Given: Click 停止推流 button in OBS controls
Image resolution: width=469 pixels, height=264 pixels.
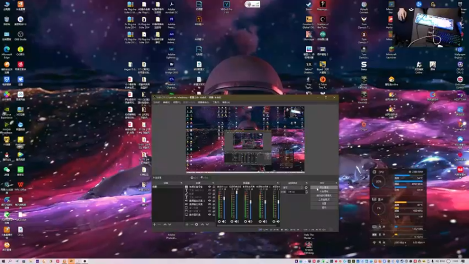Looking at the screenshot, I should click(x=324, y=187).
